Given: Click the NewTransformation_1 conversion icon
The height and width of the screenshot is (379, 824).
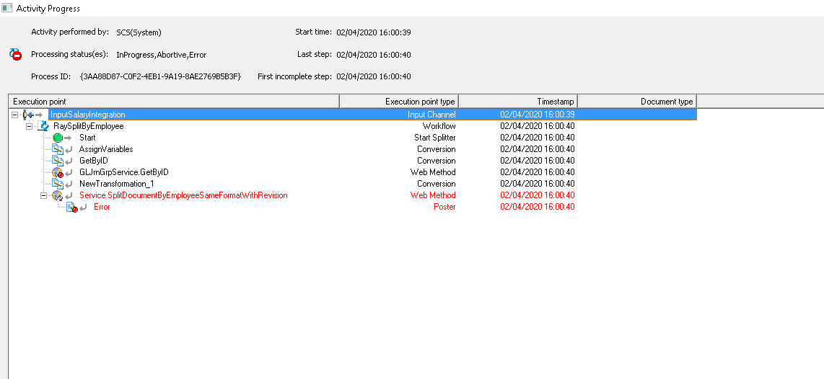Looking at the screenshot, I should [x=58, y=184].
